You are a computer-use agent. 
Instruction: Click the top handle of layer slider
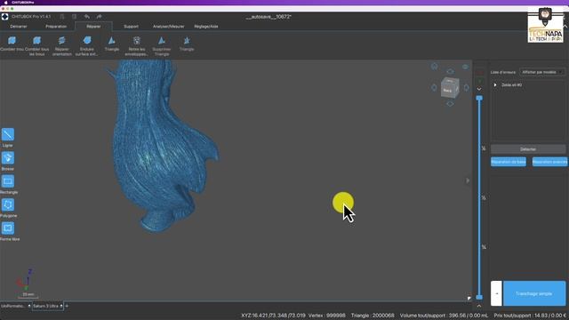point(479,98)
